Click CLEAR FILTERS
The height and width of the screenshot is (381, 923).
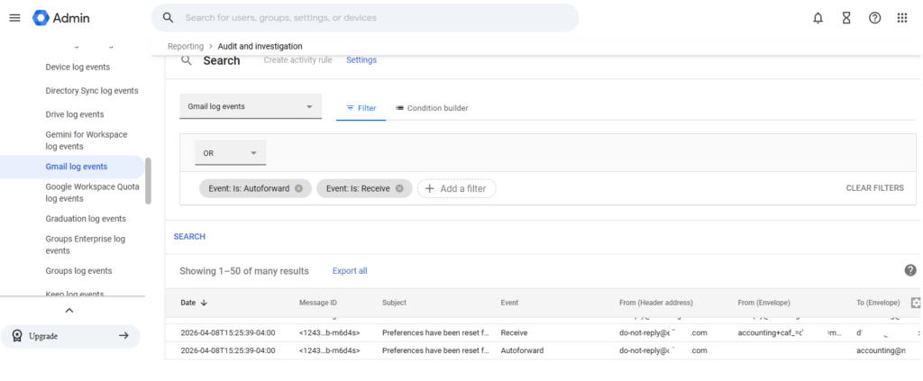874,188
